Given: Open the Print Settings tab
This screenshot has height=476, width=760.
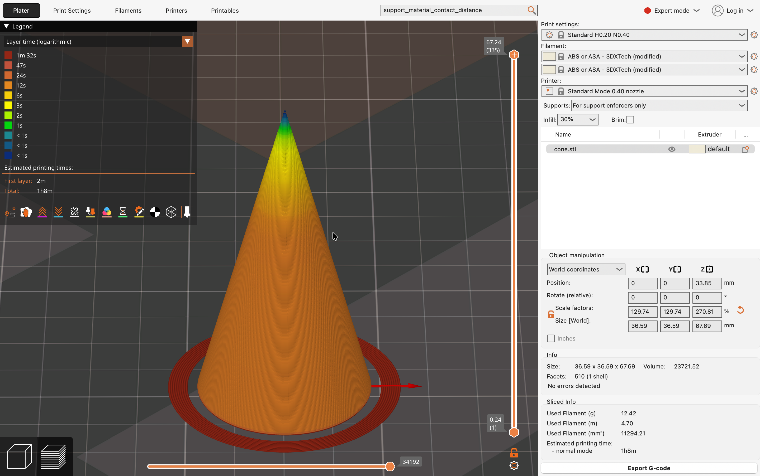Looking at the screenshot, I should [x=72, y=10].
